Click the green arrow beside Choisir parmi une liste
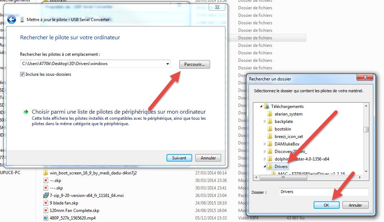The width and height of the screenshot is (384, 222). pos(26,112)
